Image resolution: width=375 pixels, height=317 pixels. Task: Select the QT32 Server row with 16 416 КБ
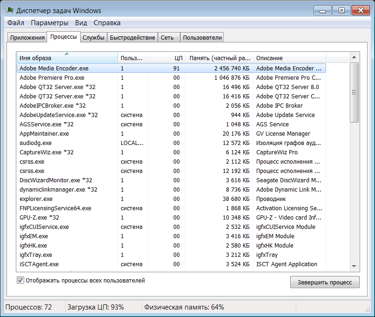pyautogui.click(x=171, y=96)
